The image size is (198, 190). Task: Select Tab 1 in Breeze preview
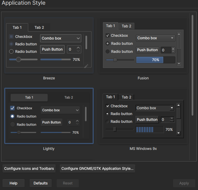point(17,27)
